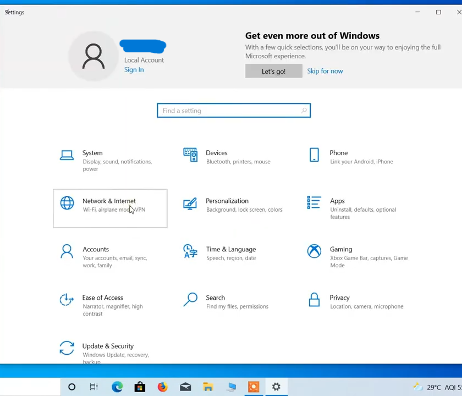Viewport: 462px width, 396px height.
Task: Open the Network & Internet title
Action: pos(109,201)
